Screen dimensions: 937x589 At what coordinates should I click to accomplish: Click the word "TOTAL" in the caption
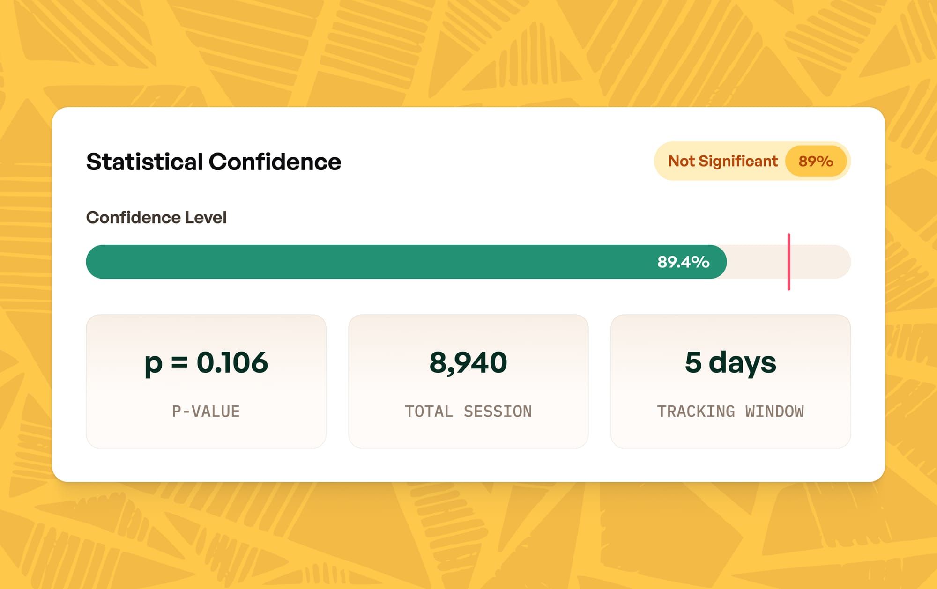[x=429, y=411]
